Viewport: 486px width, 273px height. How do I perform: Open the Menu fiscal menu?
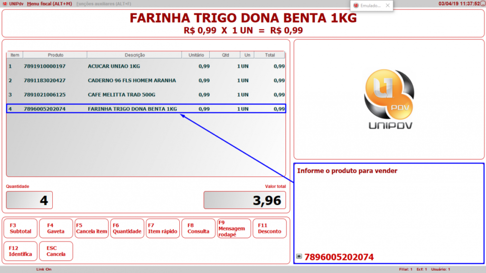(x=49, y=4)
